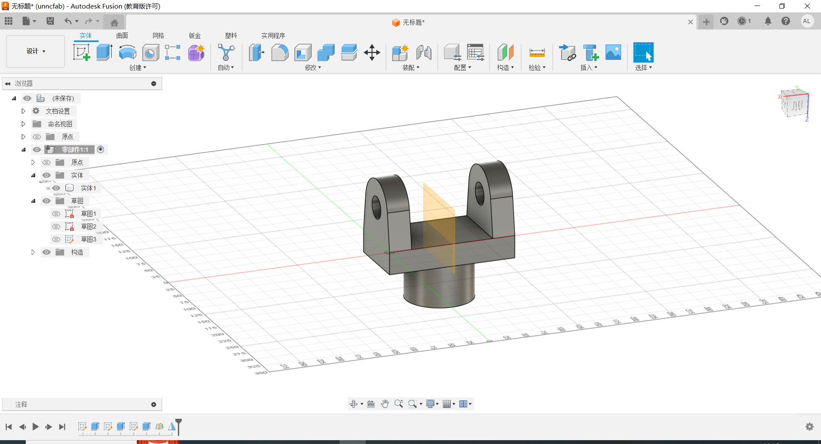Toggle the activate radio button on 零部件1:1
The width and height of the screenshot is (821, 444).
pyautogui.click(x=100, y=150)
